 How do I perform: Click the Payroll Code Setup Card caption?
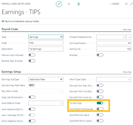16,4
